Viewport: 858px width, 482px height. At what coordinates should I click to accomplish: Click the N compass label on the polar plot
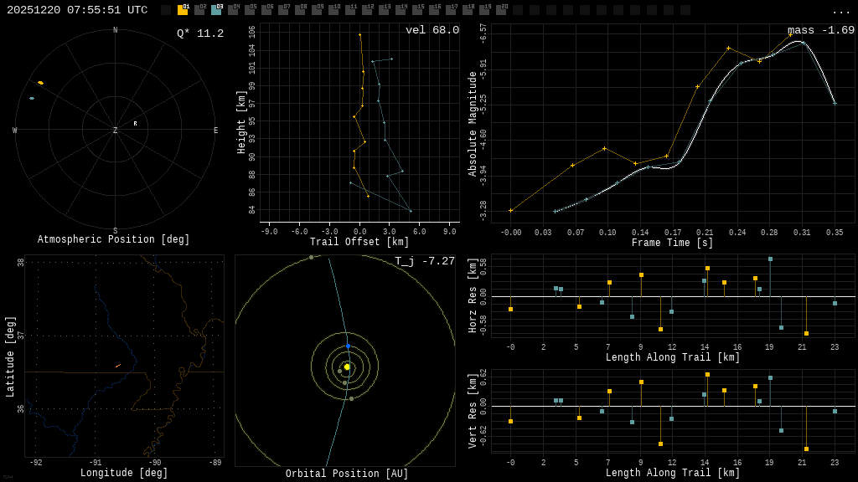(116, 31)
